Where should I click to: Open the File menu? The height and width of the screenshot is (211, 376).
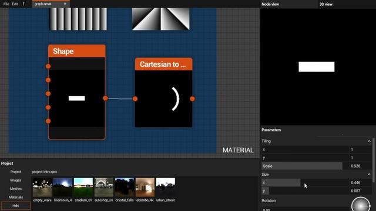coord(6,4)
